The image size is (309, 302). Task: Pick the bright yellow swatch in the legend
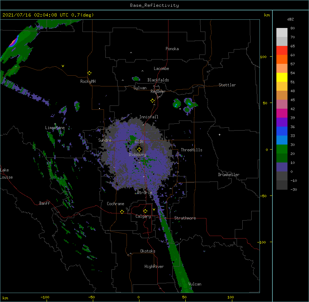click(282, 77)
